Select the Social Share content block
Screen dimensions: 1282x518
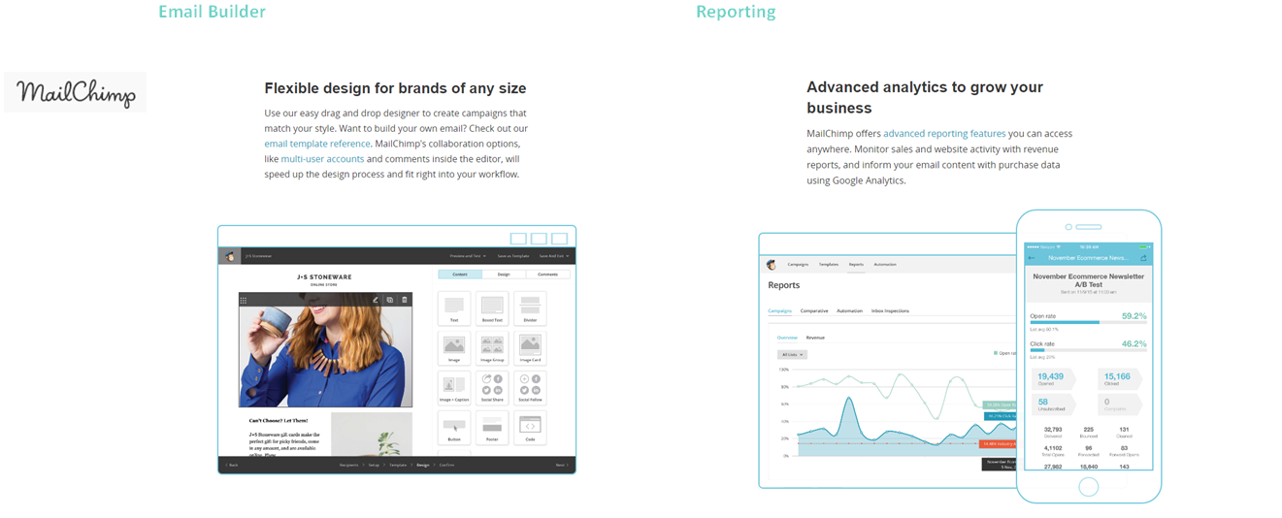492,388
